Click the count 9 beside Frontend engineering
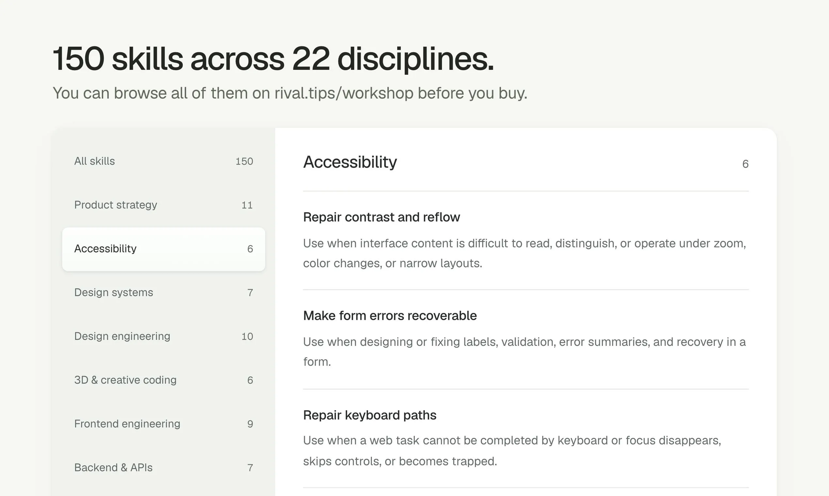The width and height of the screenshot is (829, 496). click(x=250, y=424)
